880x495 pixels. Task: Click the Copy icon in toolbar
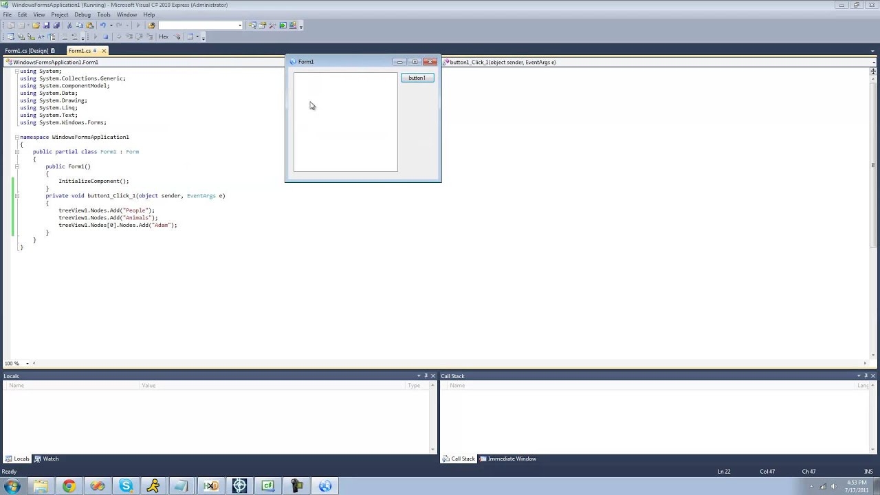click(x=79, y=25)
